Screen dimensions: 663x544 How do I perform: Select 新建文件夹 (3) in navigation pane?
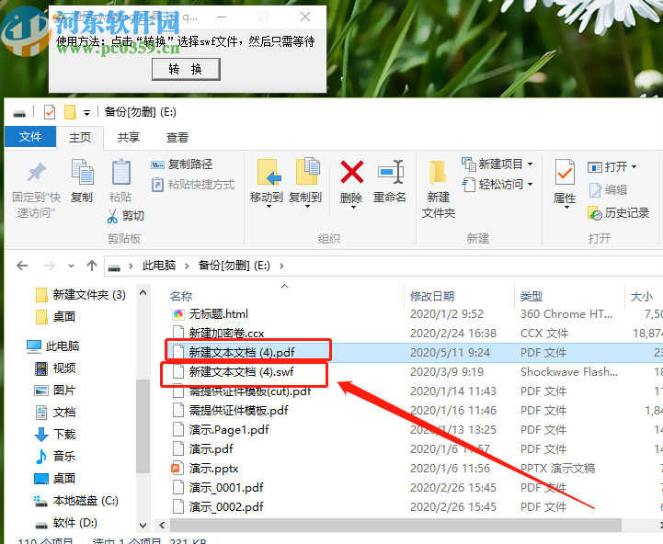[x=81, y=295]
